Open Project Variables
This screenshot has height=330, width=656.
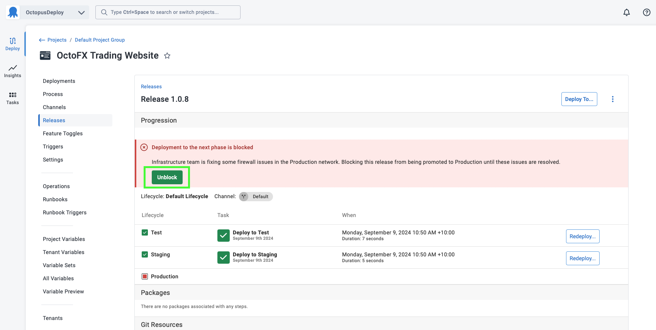[x=64, y=239]
